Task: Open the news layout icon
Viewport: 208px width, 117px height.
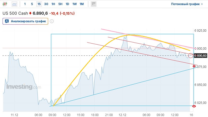Action: (94, 4)
